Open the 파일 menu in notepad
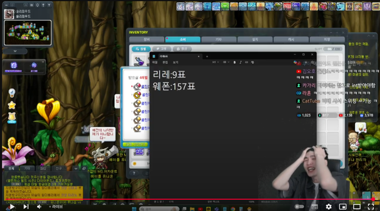The width and height of the screenshot is (380, 211). (155, 62)
